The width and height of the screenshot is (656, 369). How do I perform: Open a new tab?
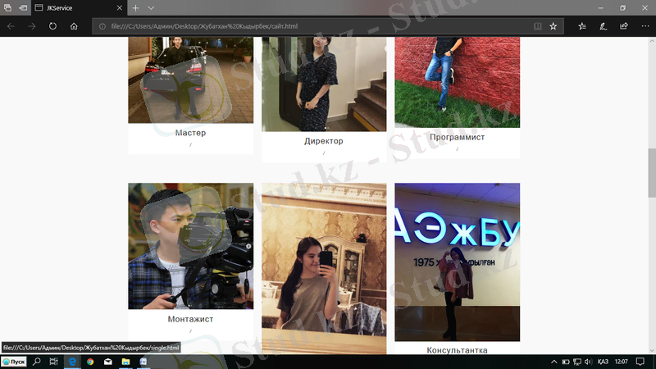[x=135, y=8]
